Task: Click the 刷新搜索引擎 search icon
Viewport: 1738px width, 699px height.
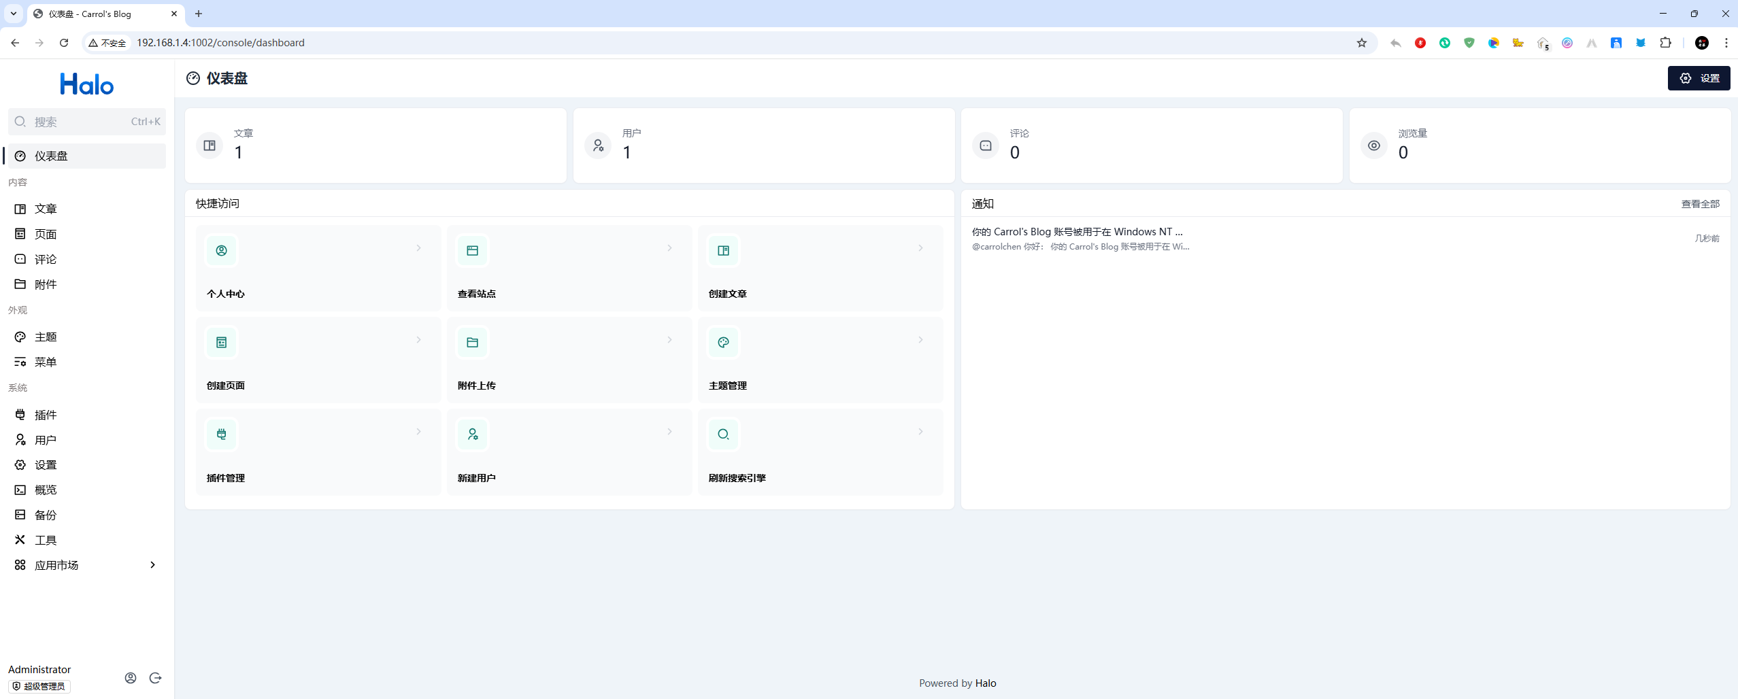Action: tap(723, 434)
